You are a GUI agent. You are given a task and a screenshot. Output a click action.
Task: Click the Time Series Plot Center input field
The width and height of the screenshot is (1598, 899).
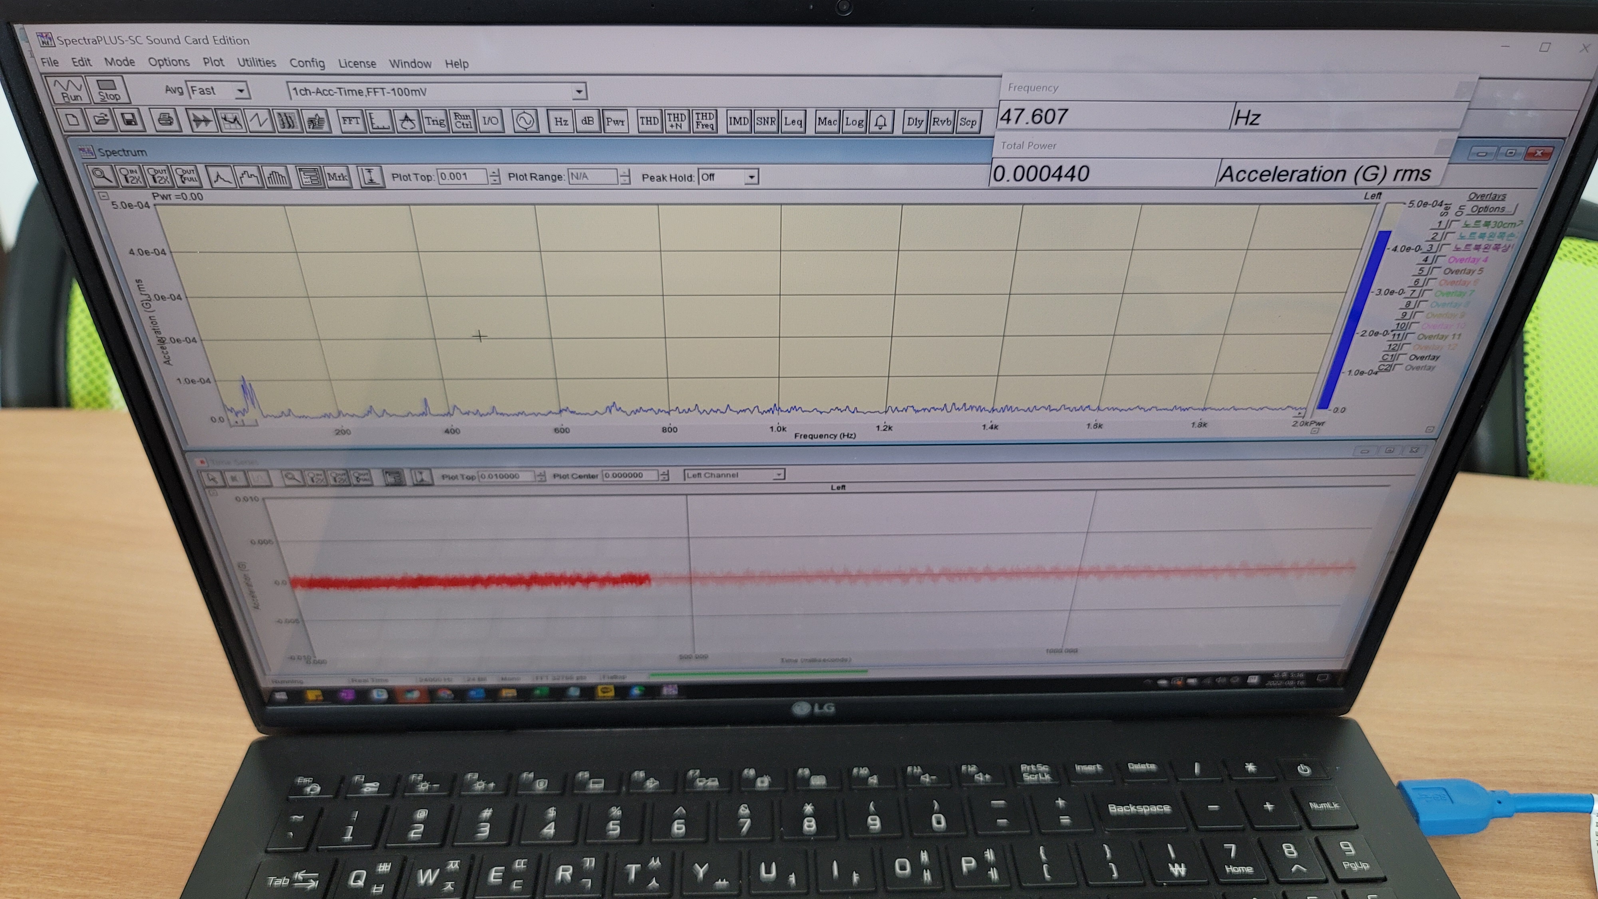(630, 475)
